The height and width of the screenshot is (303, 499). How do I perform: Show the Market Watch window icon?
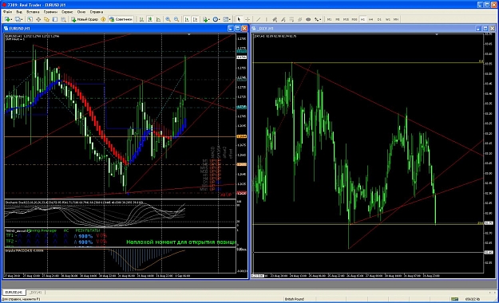[30, 19]
